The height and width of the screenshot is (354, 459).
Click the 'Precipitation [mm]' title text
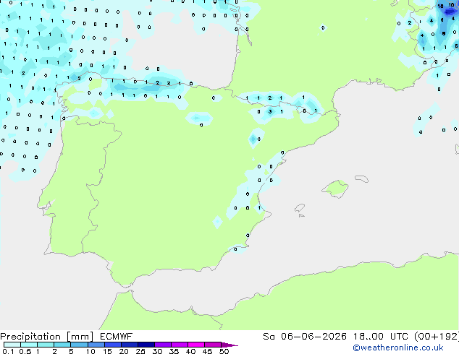coord(47,337)
